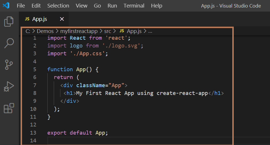Click the closing div tag on line 9
Image resolution: width=270 pixels, height=145 pixels.
tap(70, 101)
